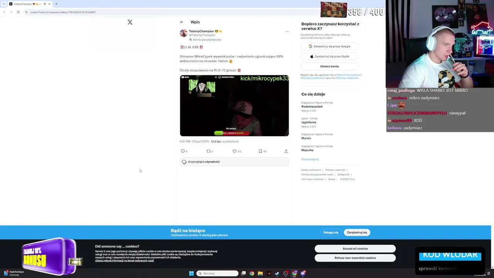Click the reply icon with 6 replies

pos(183,151)
